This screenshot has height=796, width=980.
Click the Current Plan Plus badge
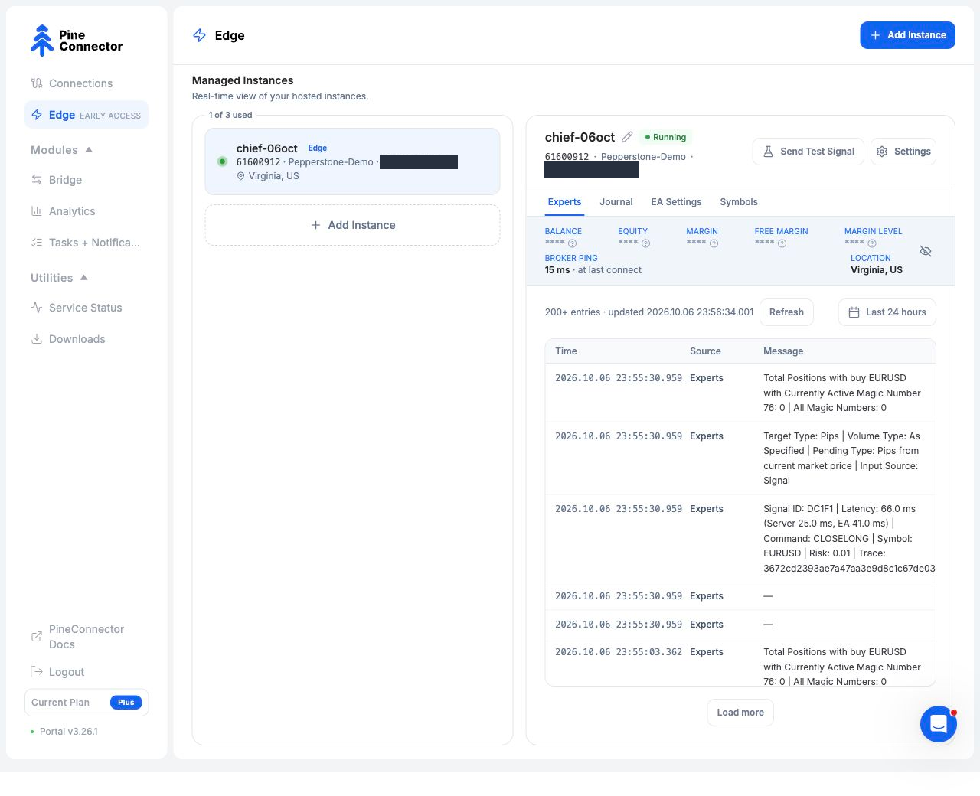(x=126, y=703)
